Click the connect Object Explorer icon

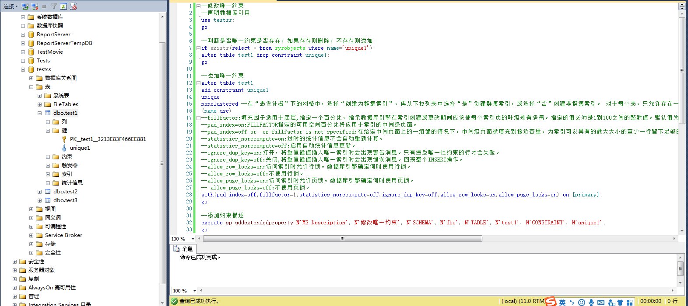point(25,6)
